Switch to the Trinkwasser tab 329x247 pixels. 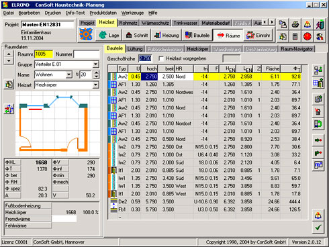[x=185, y=23]
